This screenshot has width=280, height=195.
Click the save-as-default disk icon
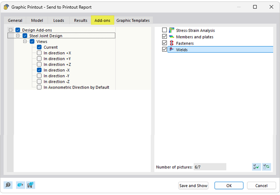point(30,185)
